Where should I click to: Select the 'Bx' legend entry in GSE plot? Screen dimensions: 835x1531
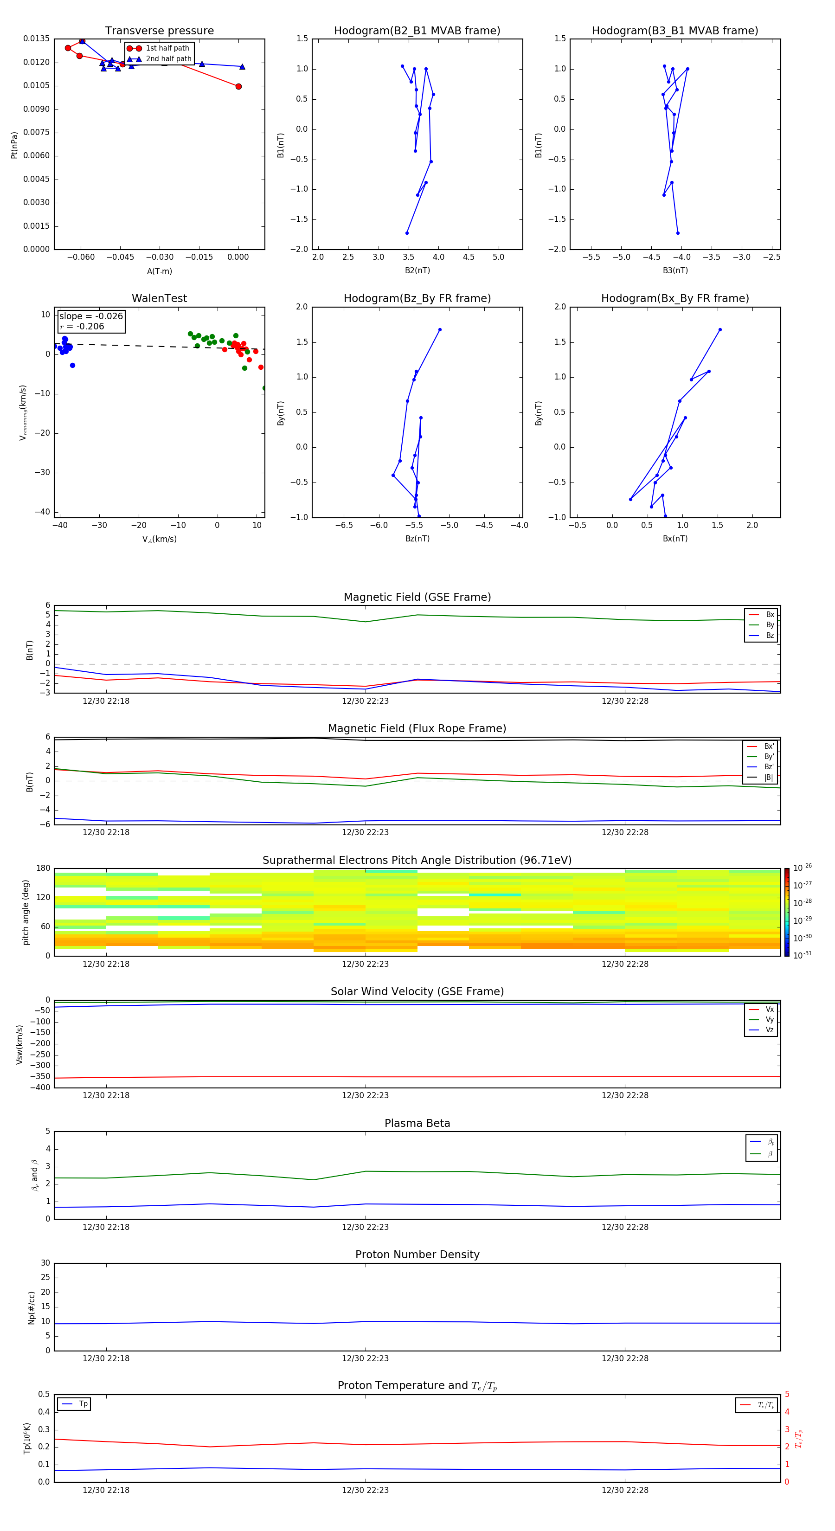(761, 615)
